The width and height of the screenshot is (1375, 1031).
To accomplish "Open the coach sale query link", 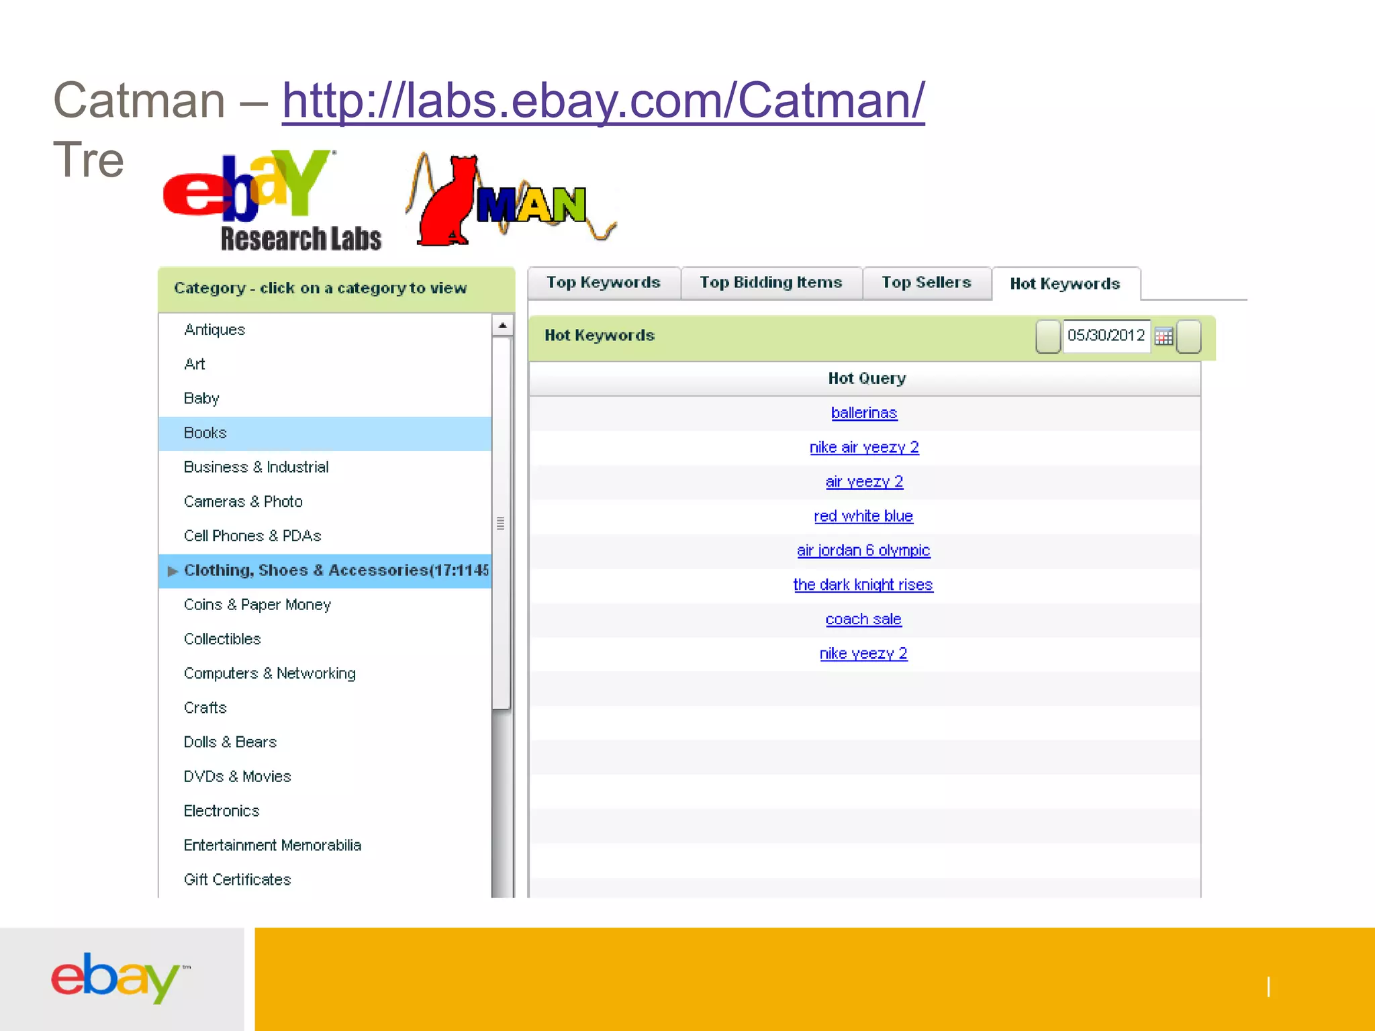I will (863, 619).
